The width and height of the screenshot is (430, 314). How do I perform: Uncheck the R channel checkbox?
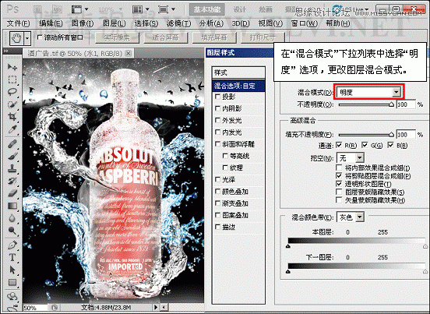[339, 145]
